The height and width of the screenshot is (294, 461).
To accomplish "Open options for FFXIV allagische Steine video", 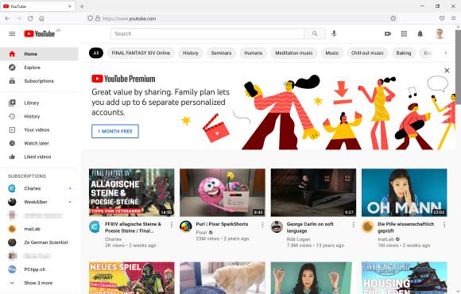I will [x=172, y=225].
